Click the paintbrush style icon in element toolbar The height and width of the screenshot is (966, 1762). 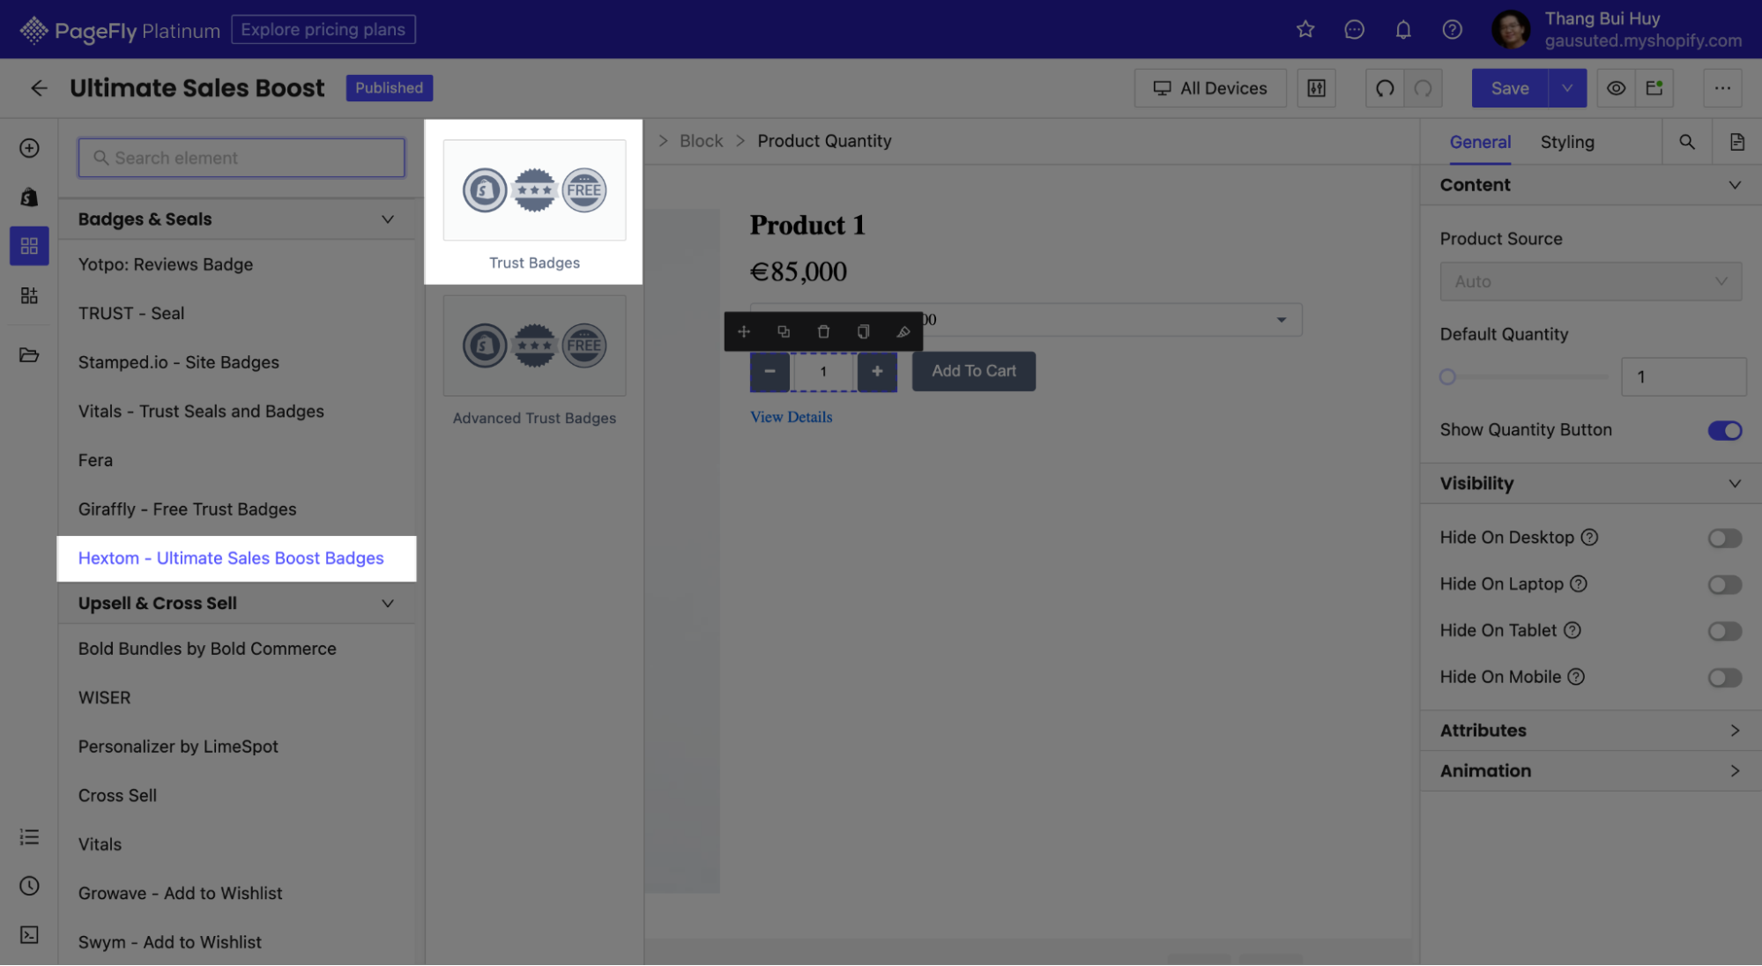coord(903,331)
